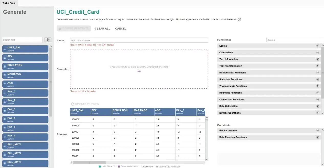Expand the Date Function Constants group
Screen dimensions: 324x168
(x=318, y=137)
